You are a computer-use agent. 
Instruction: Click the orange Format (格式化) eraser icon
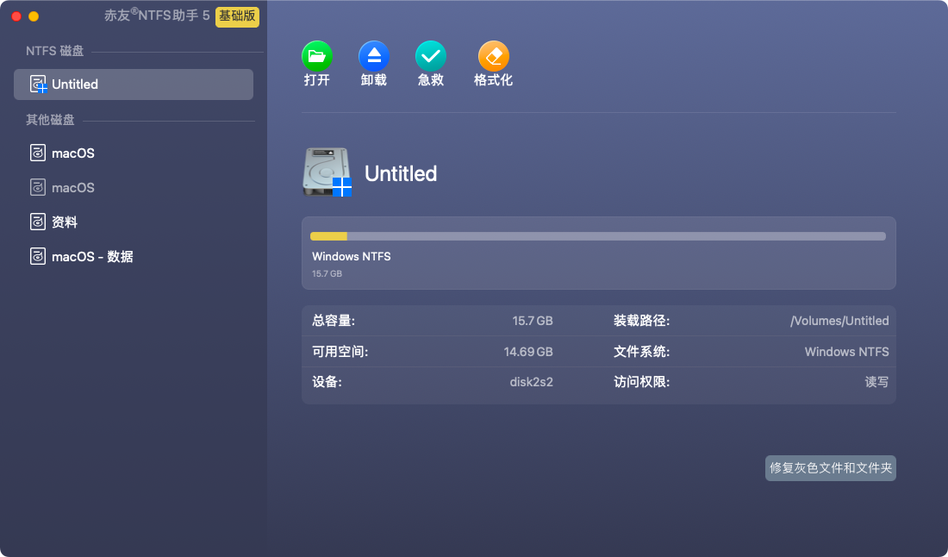pos(493,56)
